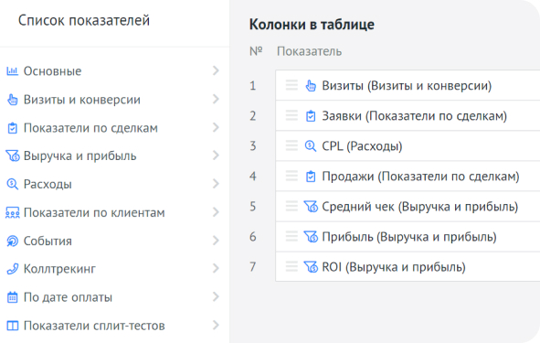Open the Показатели сплит-тестов category
The height and width of the screenshot is (343, 540).
point(94,326)
